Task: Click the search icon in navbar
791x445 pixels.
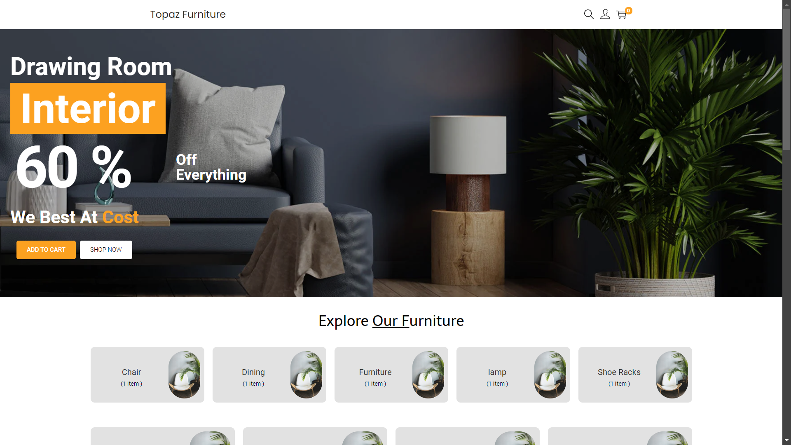Action: point(589,14)
